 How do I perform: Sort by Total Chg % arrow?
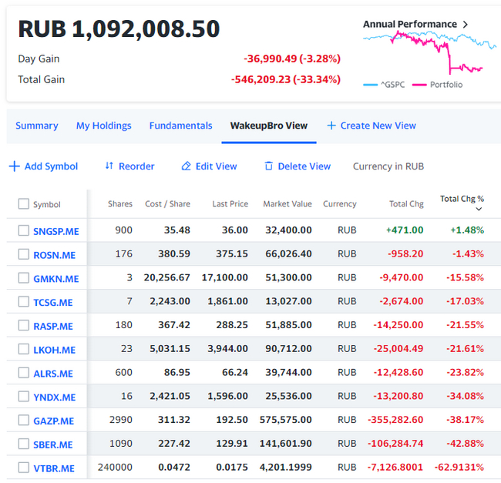coord(479,209)
